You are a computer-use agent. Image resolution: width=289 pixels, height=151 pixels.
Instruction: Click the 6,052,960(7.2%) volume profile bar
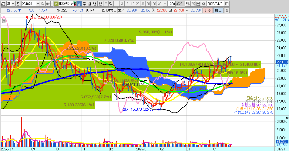point(57,97)
